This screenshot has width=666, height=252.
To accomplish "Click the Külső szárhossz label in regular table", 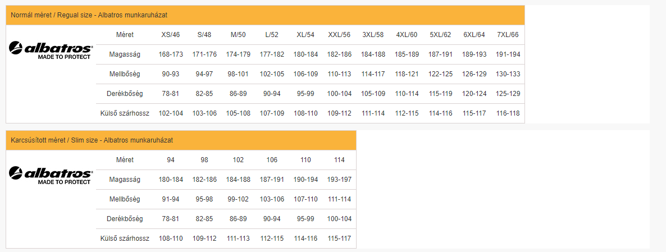I will [x=125, y=113].
